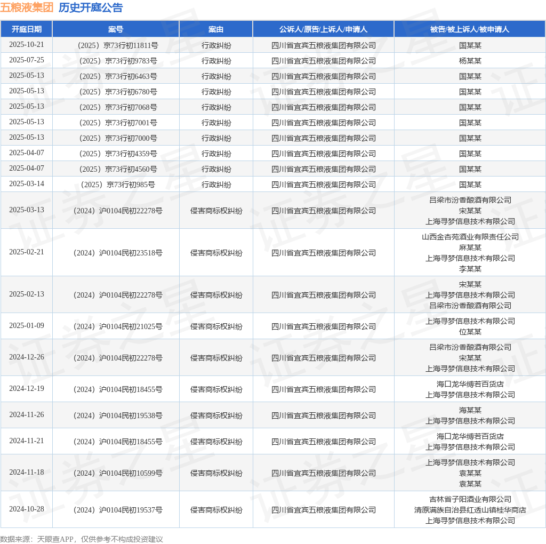Click 海口龙华缚若百货店 in the 2024-11-21 row
The height and width of the screenshot is (544, 546).
click(x=470, y=436)
